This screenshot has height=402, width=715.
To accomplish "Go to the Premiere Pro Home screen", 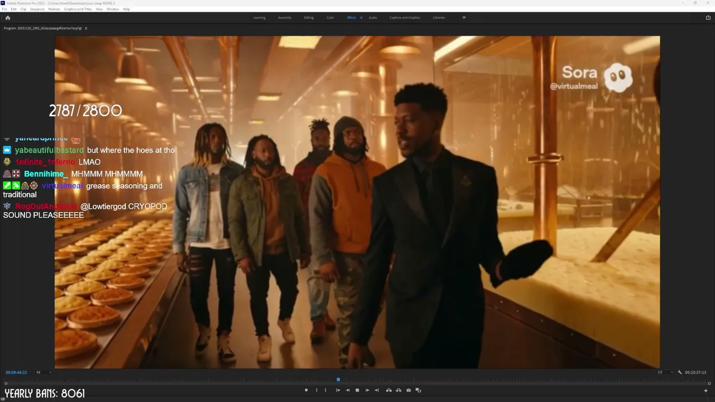I will pos(8,18).
